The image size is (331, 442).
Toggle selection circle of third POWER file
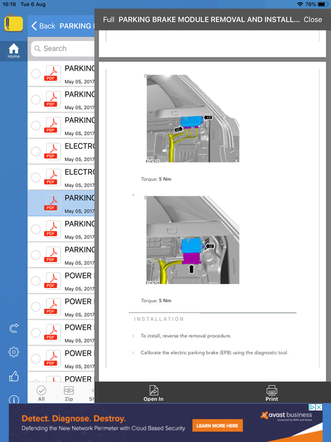[36, 333]
